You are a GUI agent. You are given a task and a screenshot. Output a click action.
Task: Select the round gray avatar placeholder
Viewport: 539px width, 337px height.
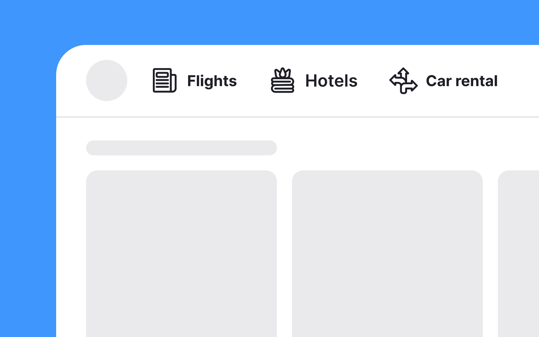tap(107, 81)
